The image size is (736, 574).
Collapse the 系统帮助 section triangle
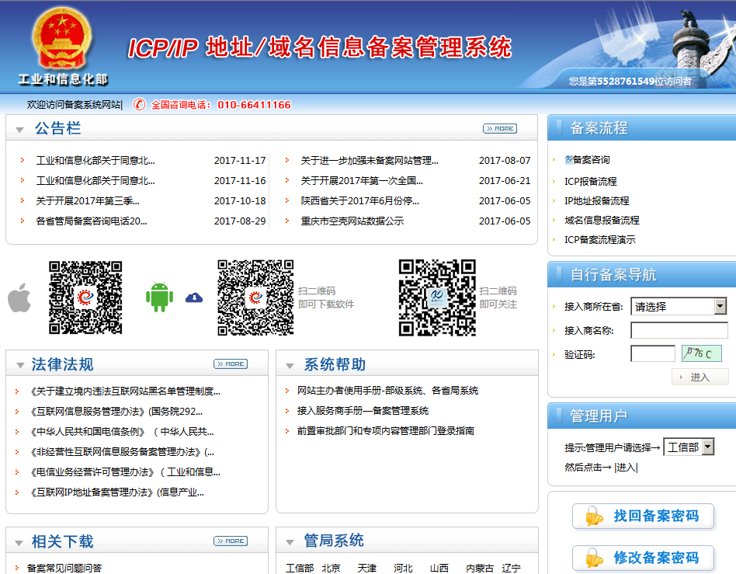[290, 365]
